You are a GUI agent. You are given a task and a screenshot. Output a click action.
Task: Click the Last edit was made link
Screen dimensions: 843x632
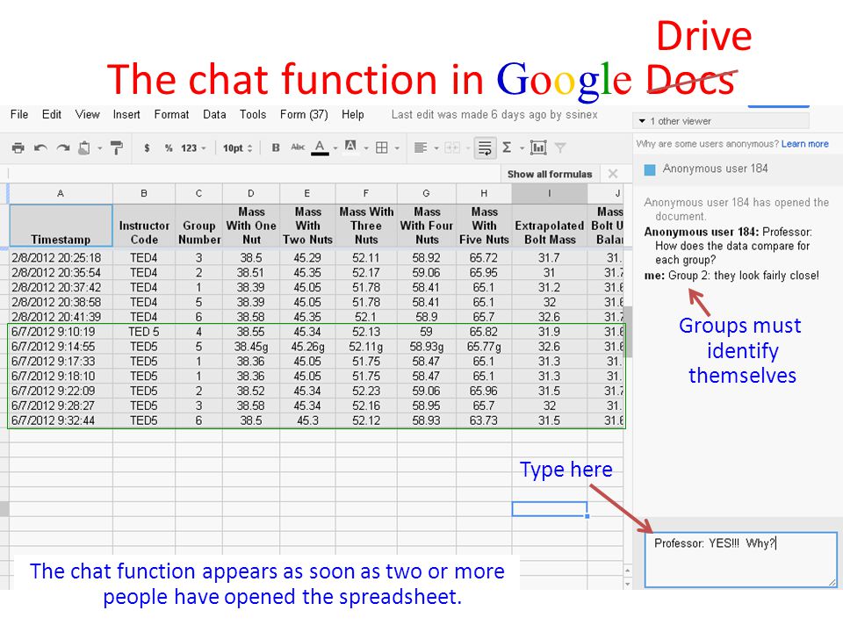(494, 114)
